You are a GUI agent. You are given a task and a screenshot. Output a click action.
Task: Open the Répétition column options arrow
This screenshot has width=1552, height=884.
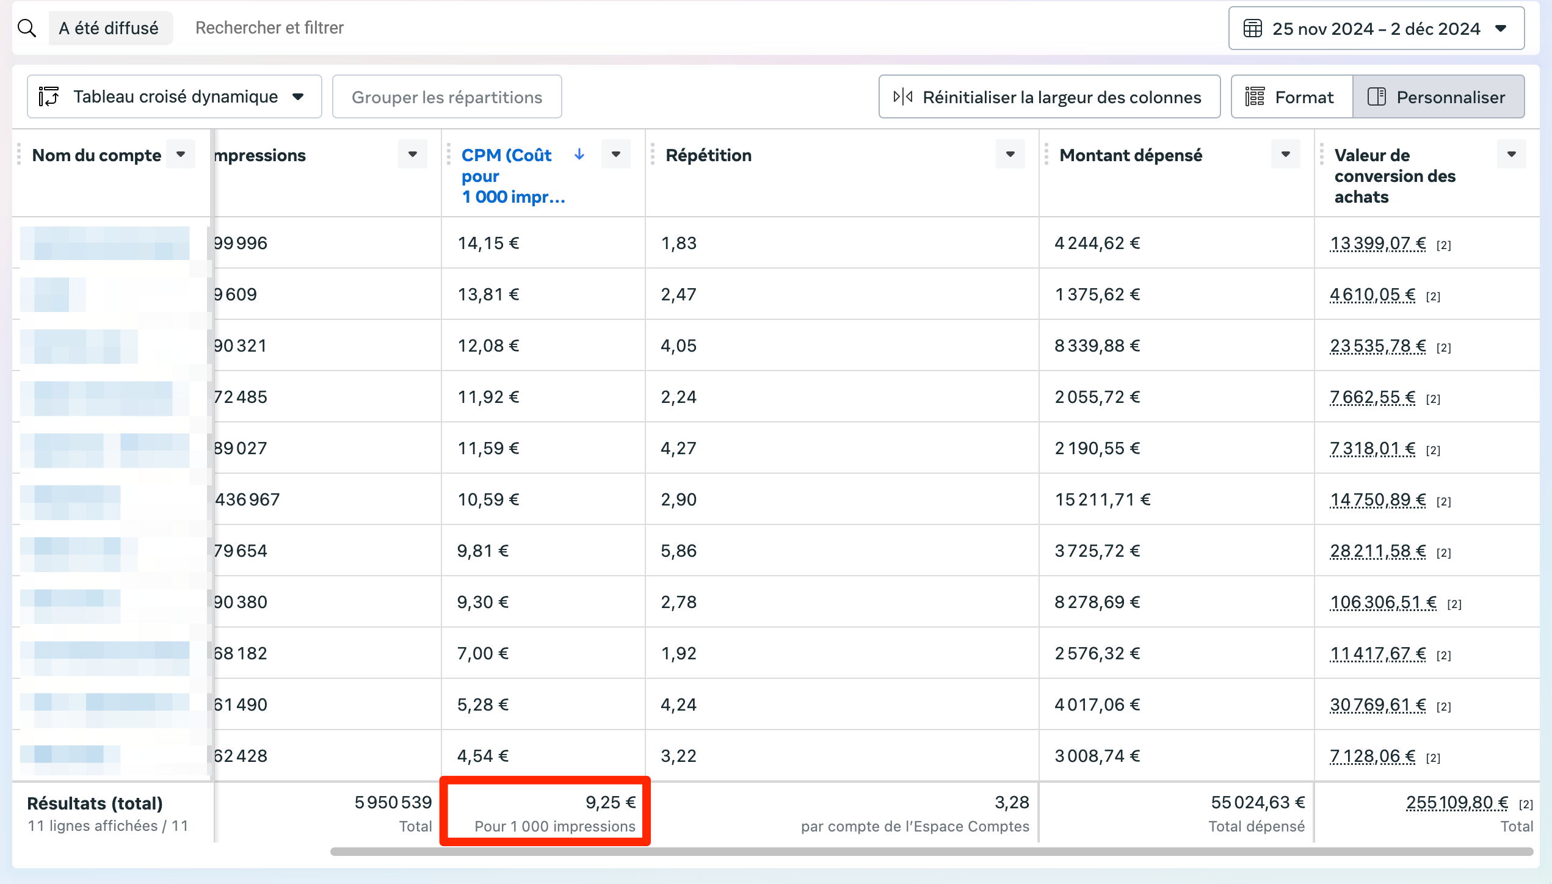(1010, 154)
